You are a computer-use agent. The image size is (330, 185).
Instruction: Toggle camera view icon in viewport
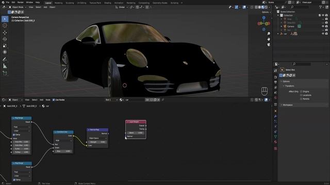pyautogui.click(x=269, y=45)
